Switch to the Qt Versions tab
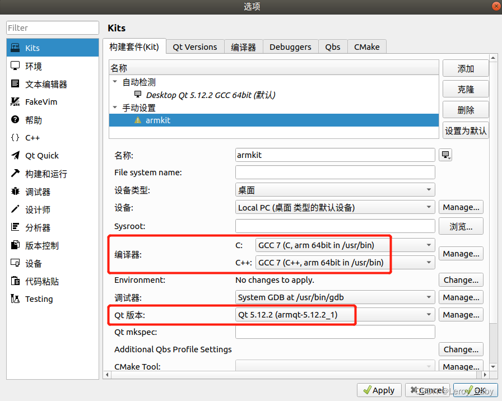The image size is (502, 401). coord(195,46)
